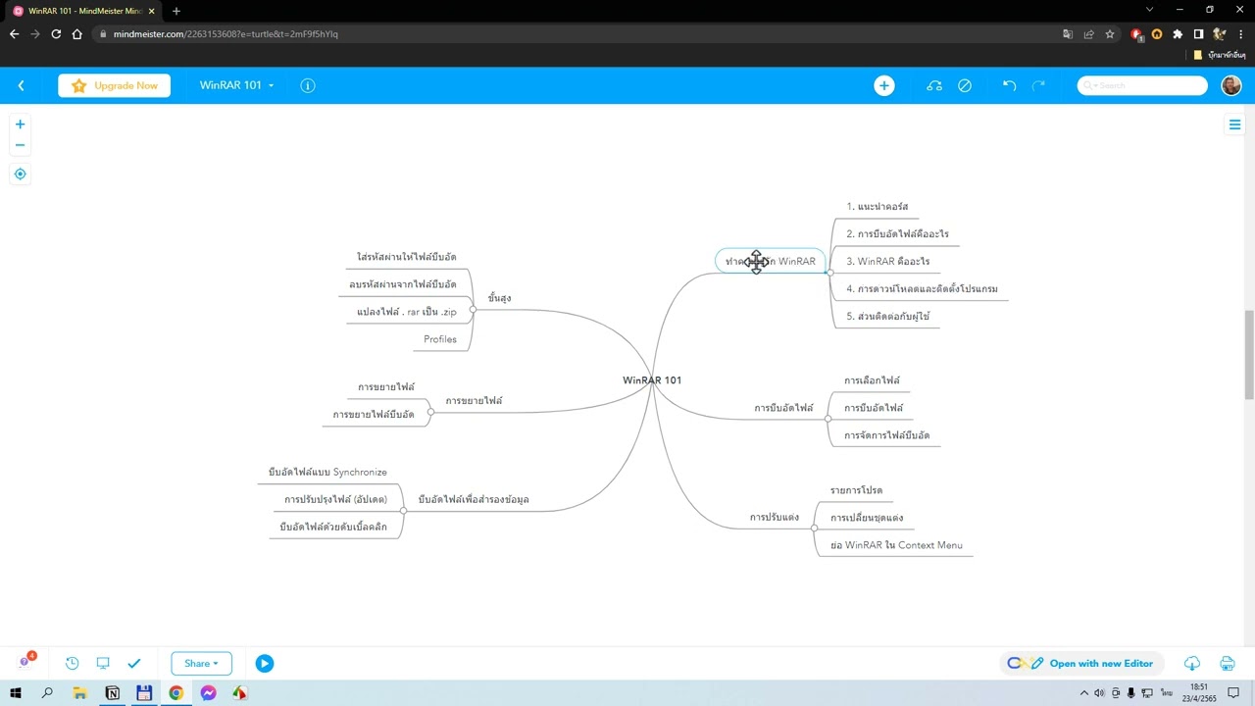Click the page vertical scrollbar
The width and height of the screenshot is (1255, 706).
click(1249, 354)
